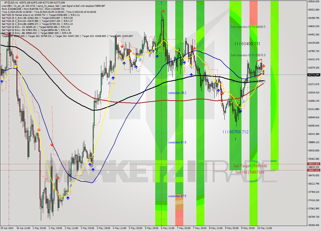Screen dimensions: 321x231
Task: Select the 'C_Entry38: 62562.564' line
Action: (37, 18)
